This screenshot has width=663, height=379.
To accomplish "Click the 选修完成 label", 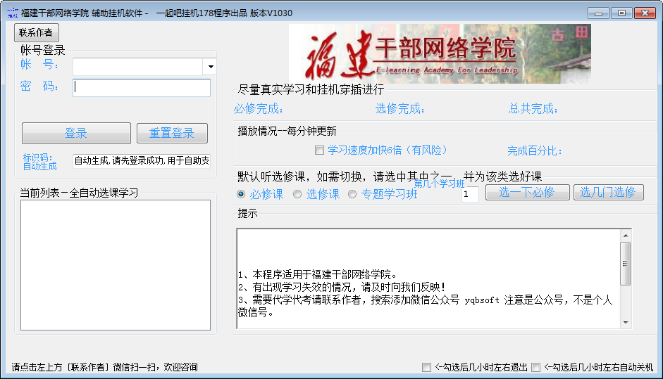I will point(400,109).
